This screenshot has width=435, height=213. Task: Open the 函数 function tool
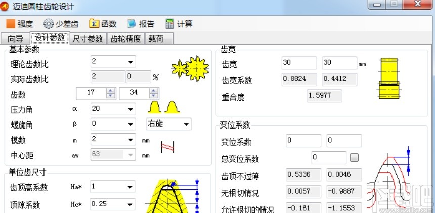coord(103,24)
